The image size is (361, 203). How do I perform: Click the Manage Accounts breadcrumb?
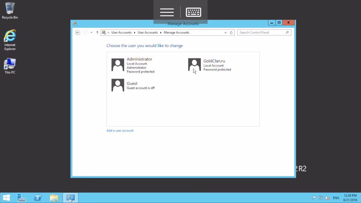[x=177, y=32]
